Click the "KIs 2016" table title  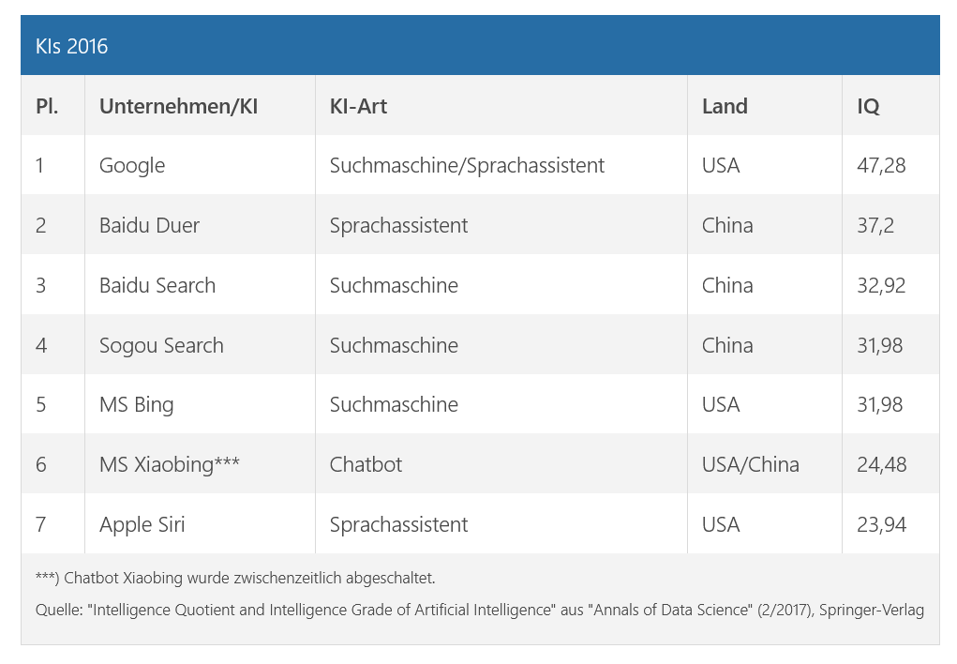point(72,46)
